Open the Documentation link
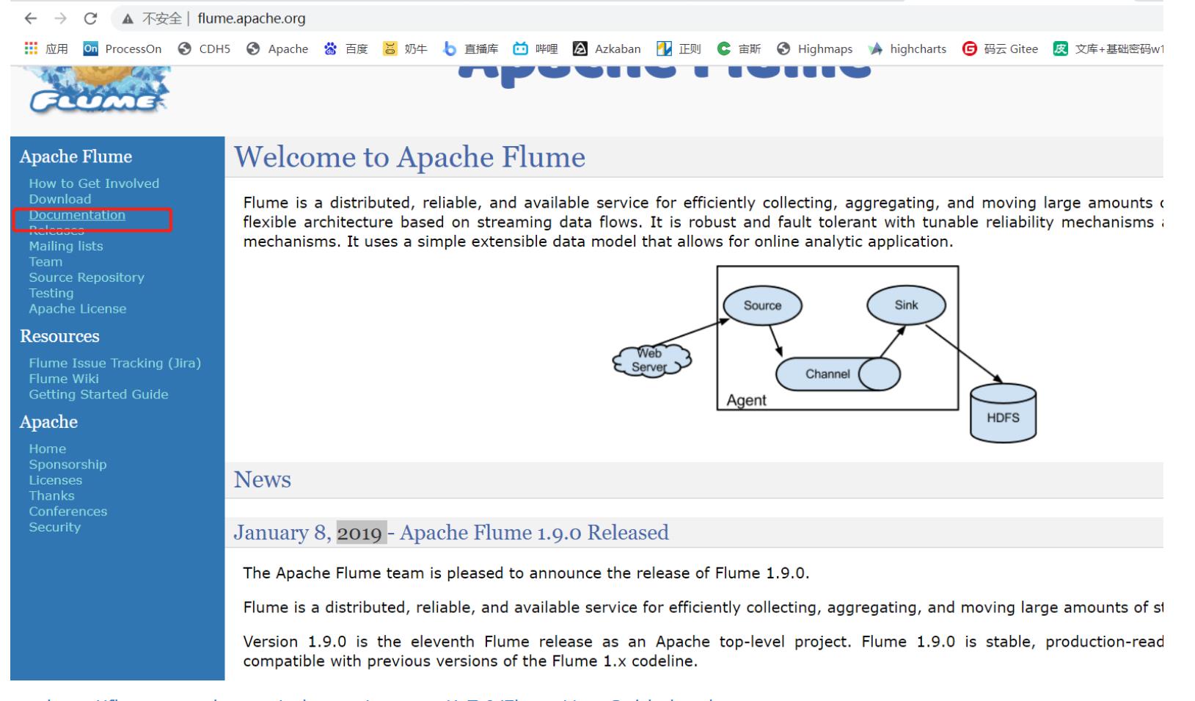This screenshot has width=1195, height=701. (77, 215)
